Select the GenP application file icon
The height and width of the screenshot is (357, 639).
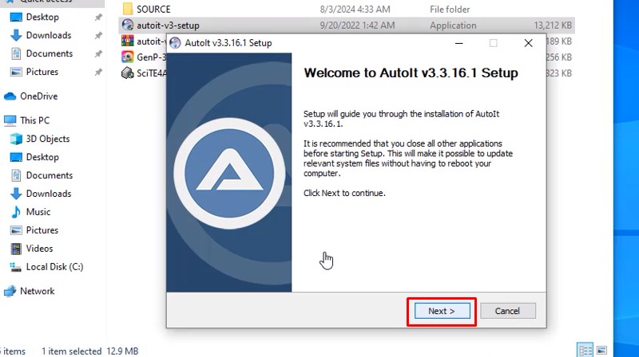pyautogui.click(x=127, y=57)
